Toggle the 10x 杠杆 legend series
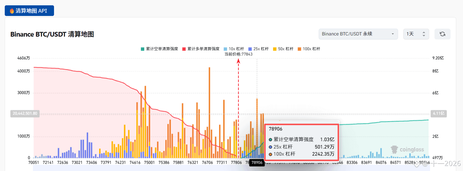The height and width of the screenshot is (171, 463). point(234,49)
